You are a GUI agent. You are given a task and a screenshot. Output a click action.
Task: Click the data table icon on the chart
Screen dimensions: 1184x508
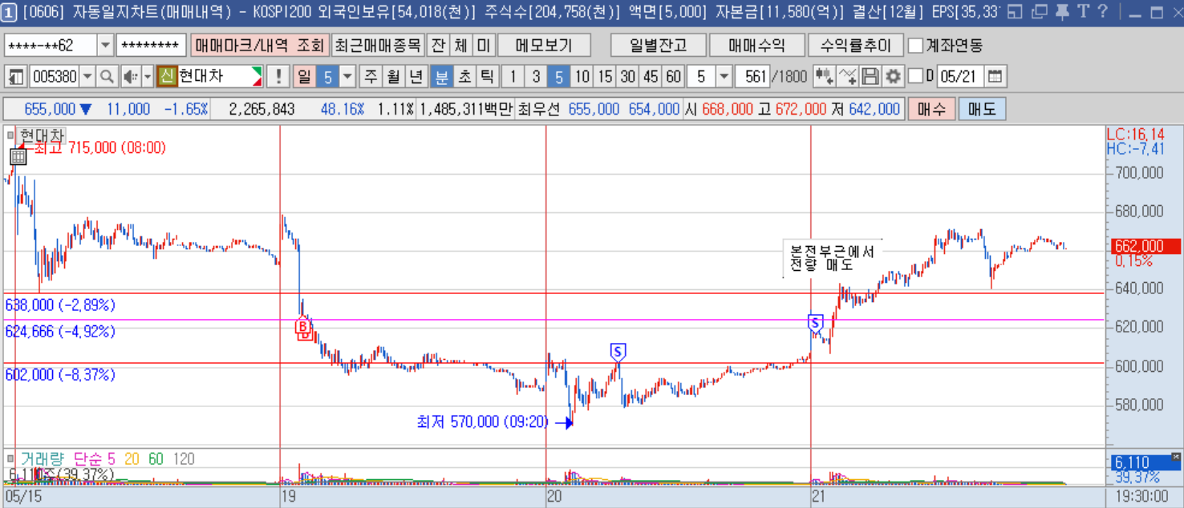tap(18, 157)
